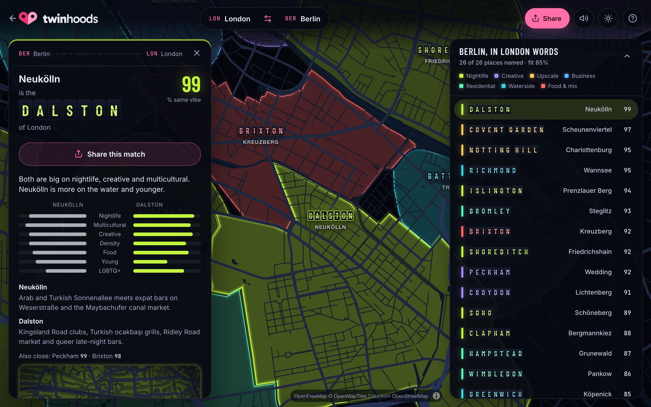Select the Clapham Bergmannkiez row
Viewport: 651px width, 407px height.
[x=546, y=333]
